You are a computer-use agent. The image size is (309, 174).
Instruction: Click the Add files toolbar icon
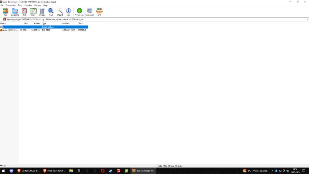click(5, 12)
